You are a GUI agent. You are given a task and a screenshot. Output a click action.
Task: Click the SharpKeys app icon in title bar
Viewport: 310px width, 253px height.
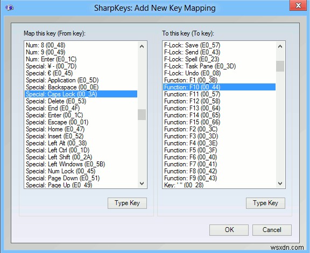(9, 8)
